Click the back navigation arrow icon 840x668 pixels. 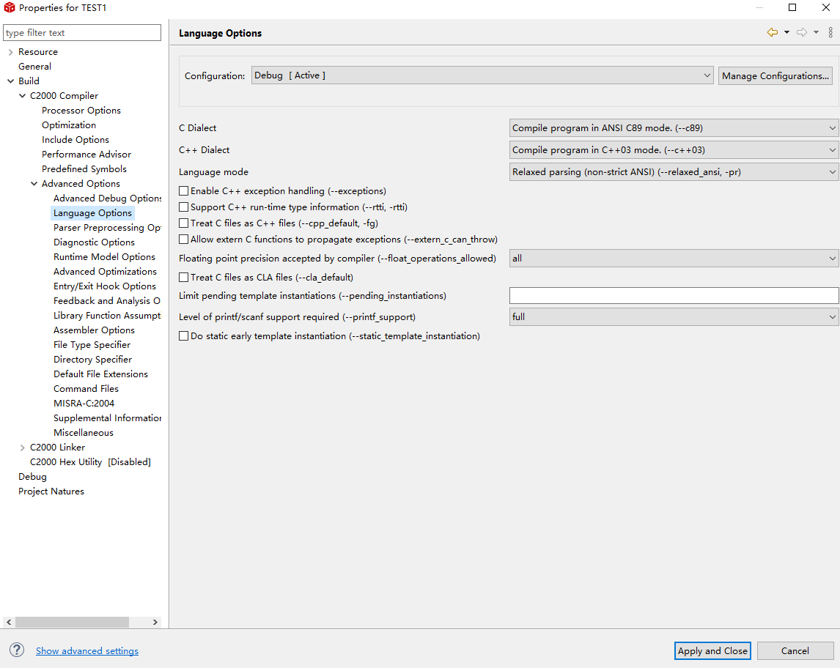click(x=772, y=32)
